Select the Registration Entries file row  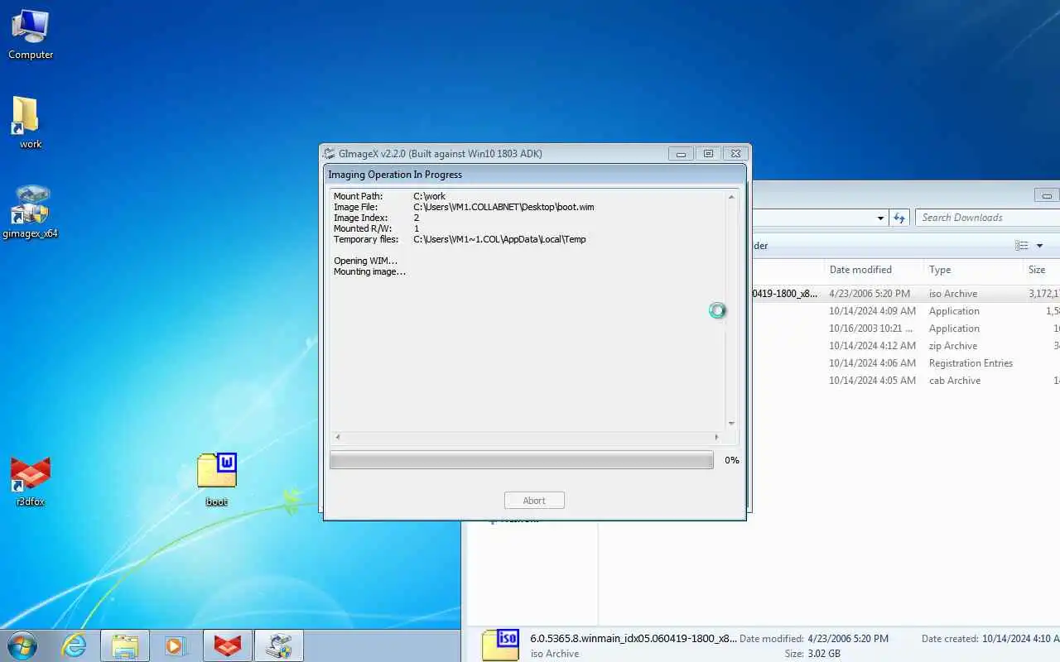tap(906, 363)
